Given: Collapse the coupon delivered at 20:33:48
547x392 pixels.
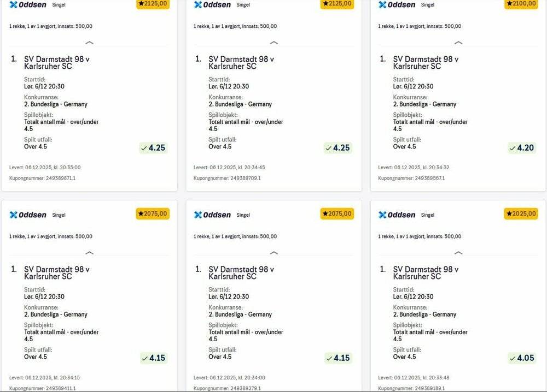Looking at the screenshot, I should coord(458,253).
